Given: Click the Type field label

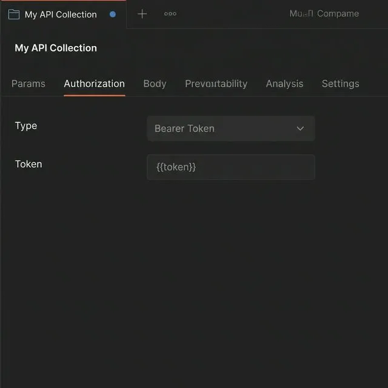Looking at the screenshot, I should pyautogui.click(x=26, y=125).
